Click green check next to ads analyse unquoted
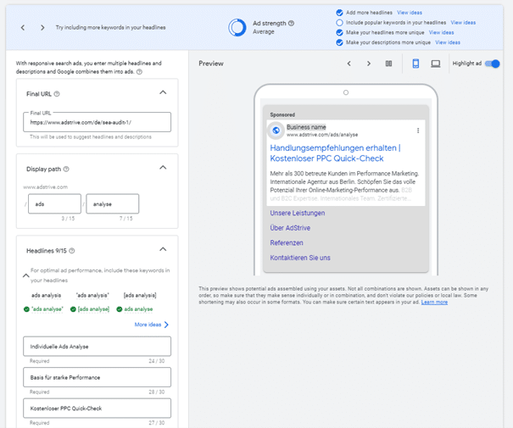Screen dimensions: 513x428 pyautogui.click(x=120, y=309)
